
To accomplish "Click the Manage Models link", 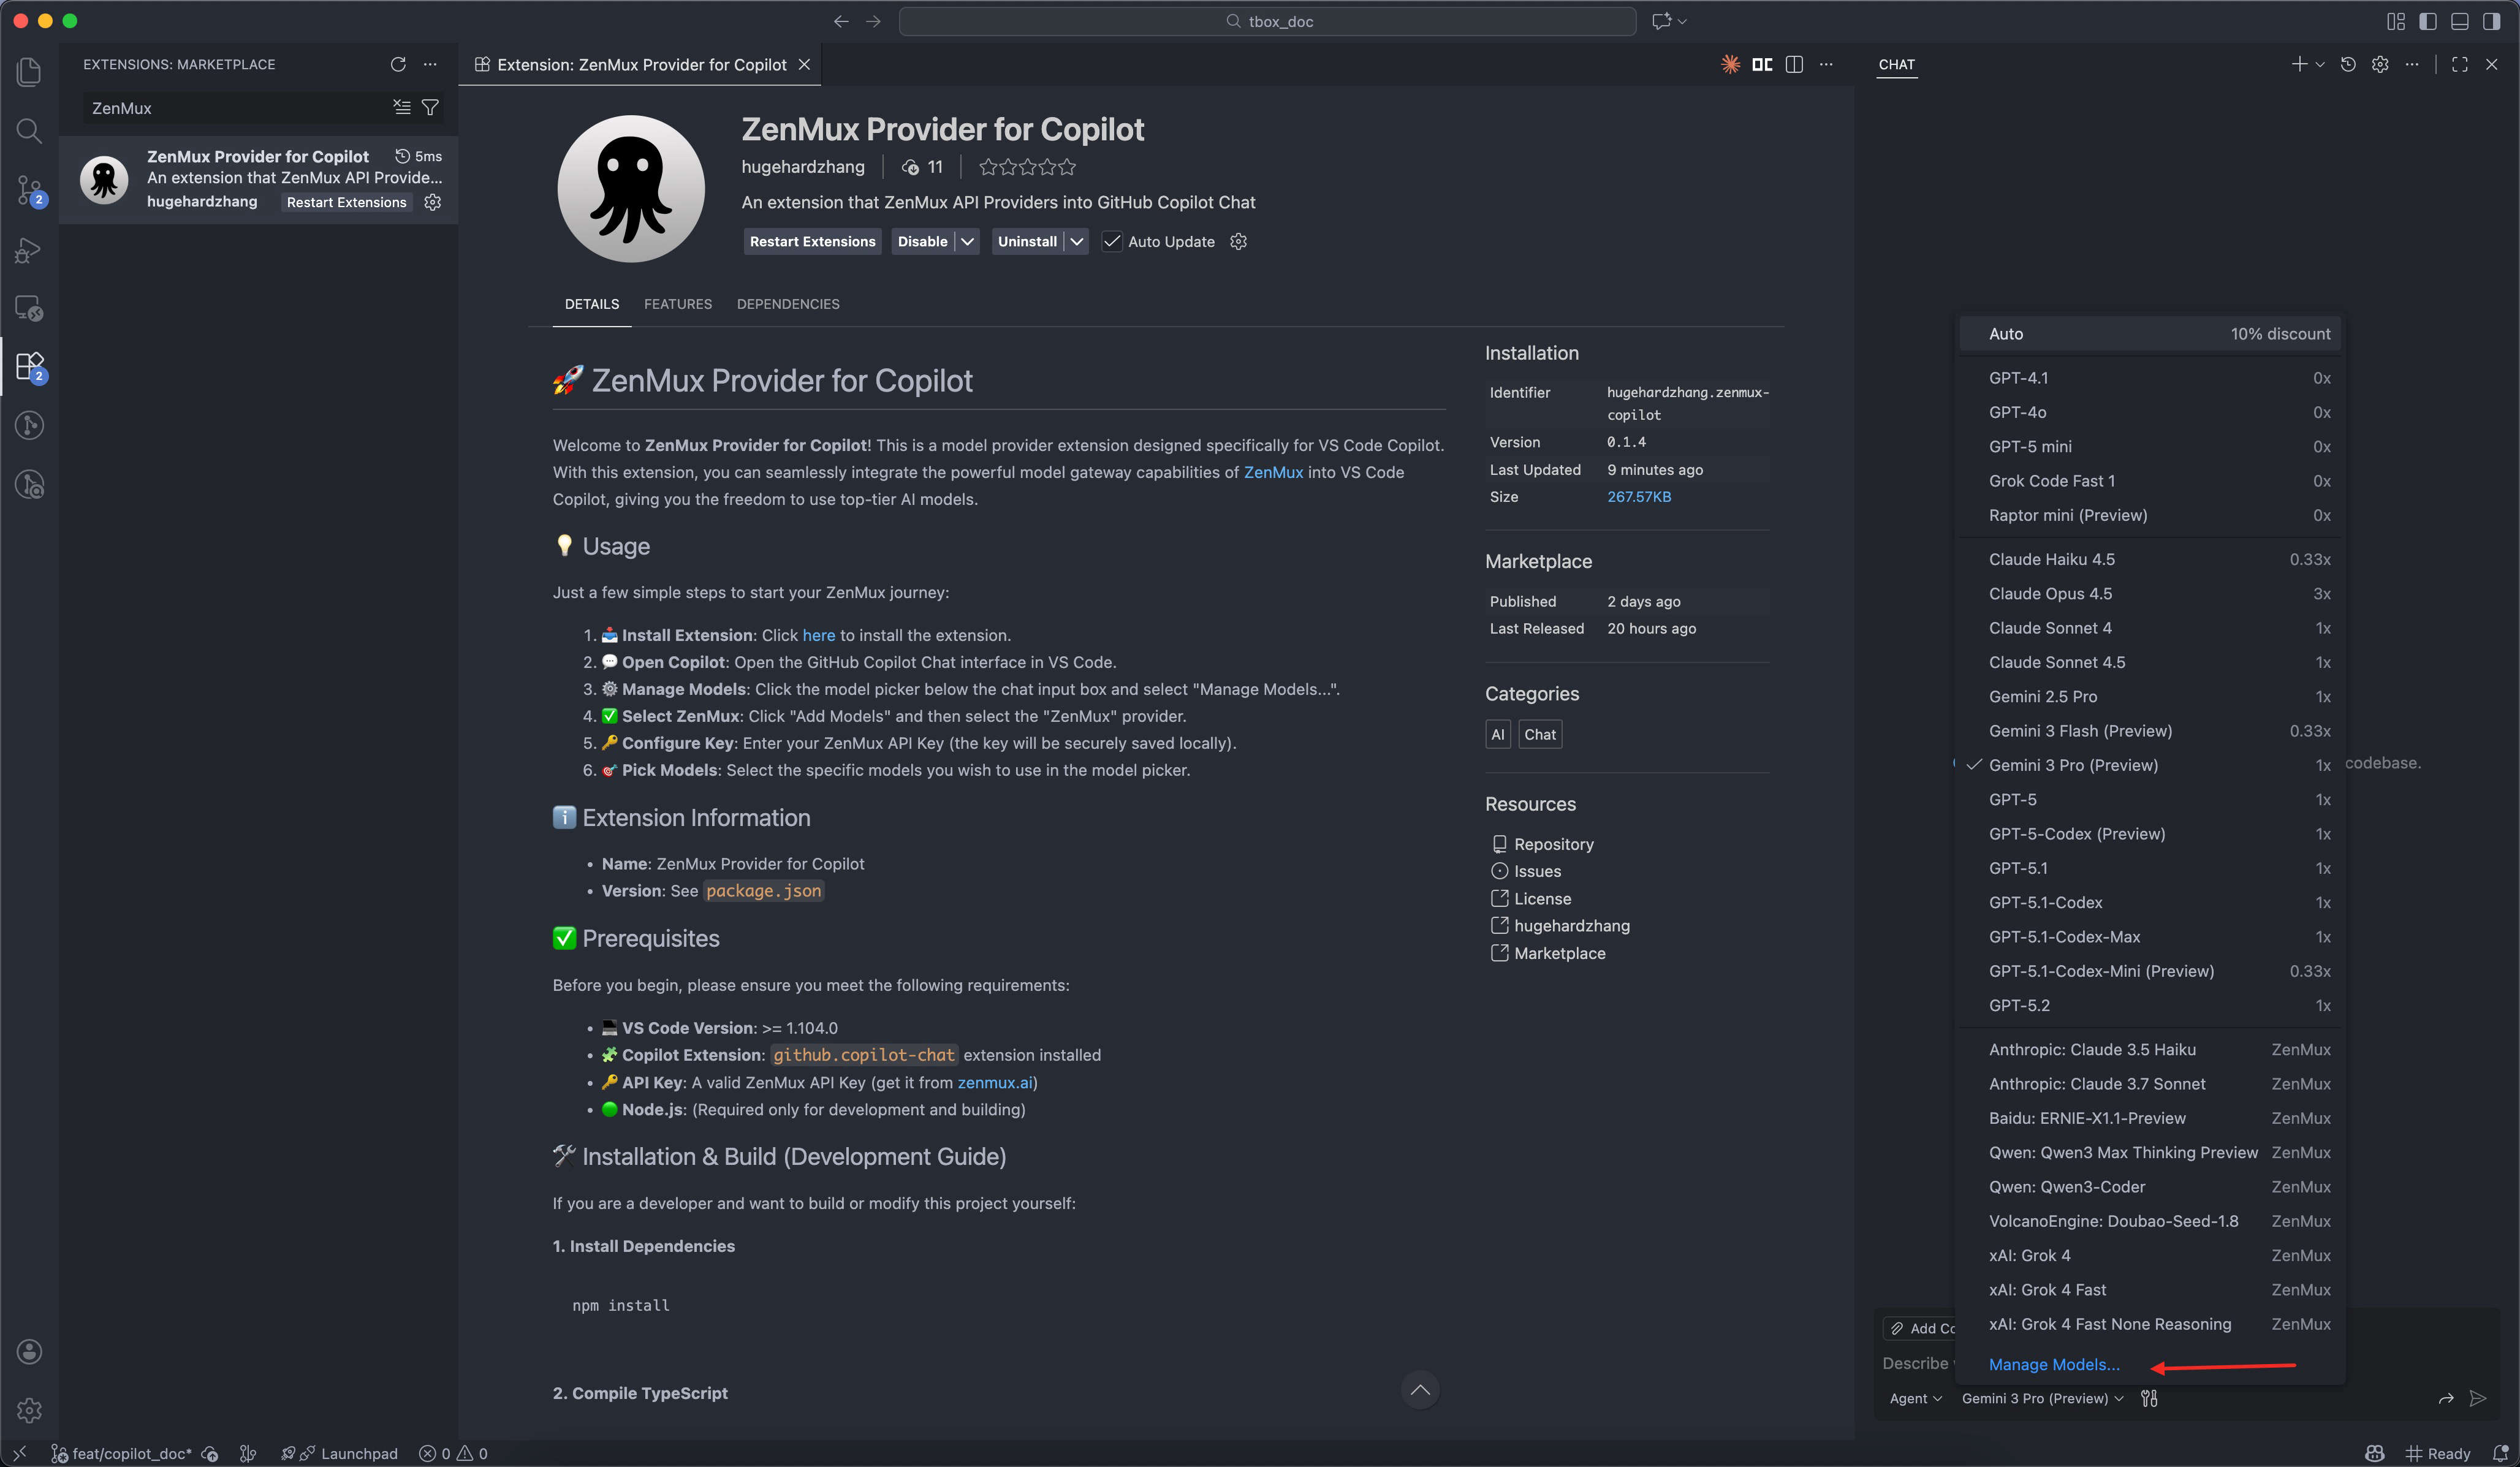I will [x=2054, y=1364].
